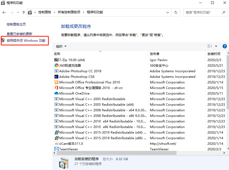The height and width of the screenshot is (170, 229).
Task: Select the oCam 版本311.0 icon
Action: (57, 143)
